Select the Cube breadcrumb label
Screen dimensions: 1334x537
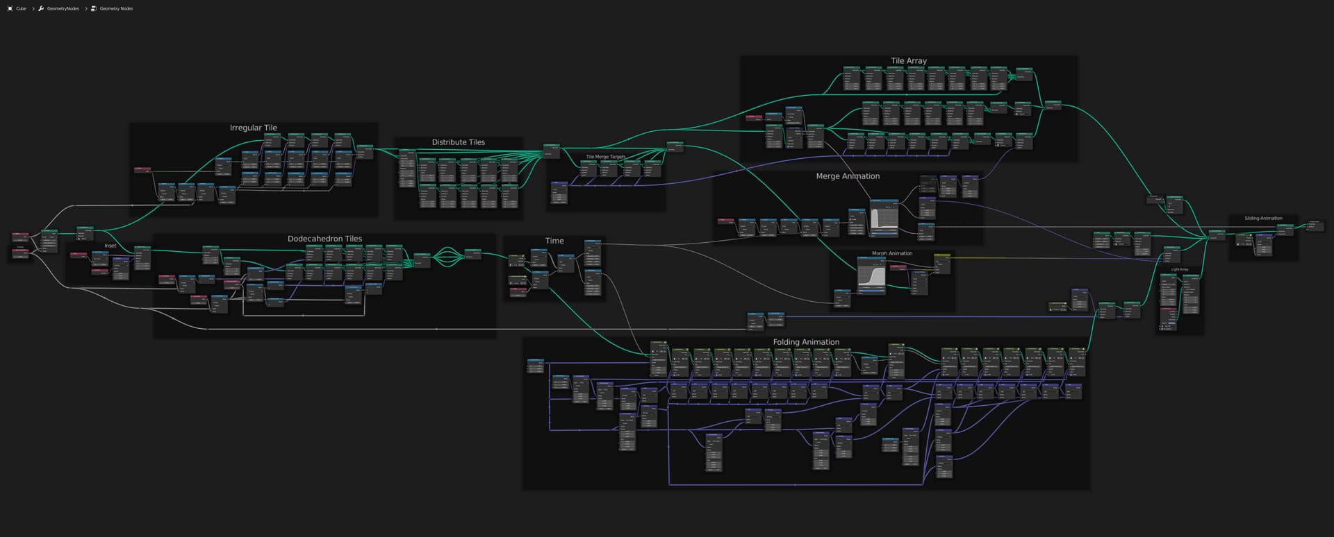21,8
